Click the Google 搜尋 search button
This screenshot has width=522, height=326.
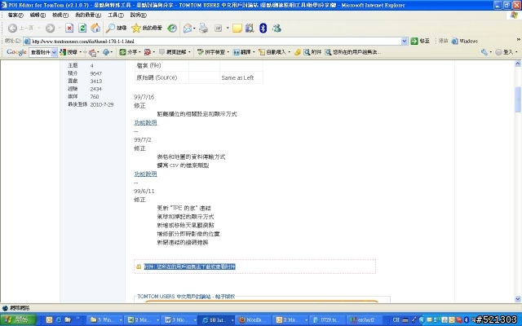tap(69, 52)
